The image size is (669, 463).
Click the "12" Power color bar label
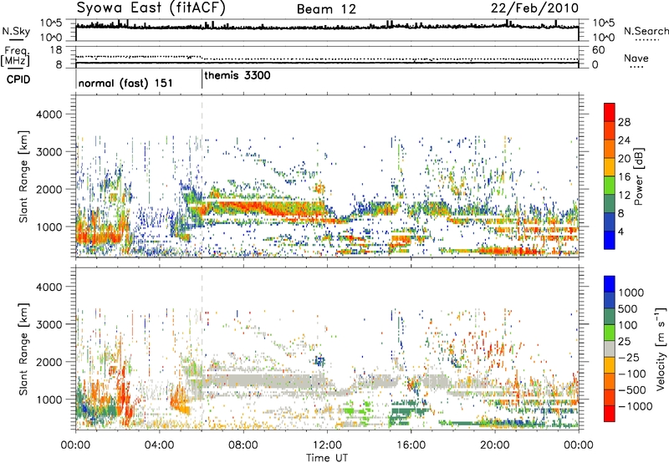(x=624, y=196)
